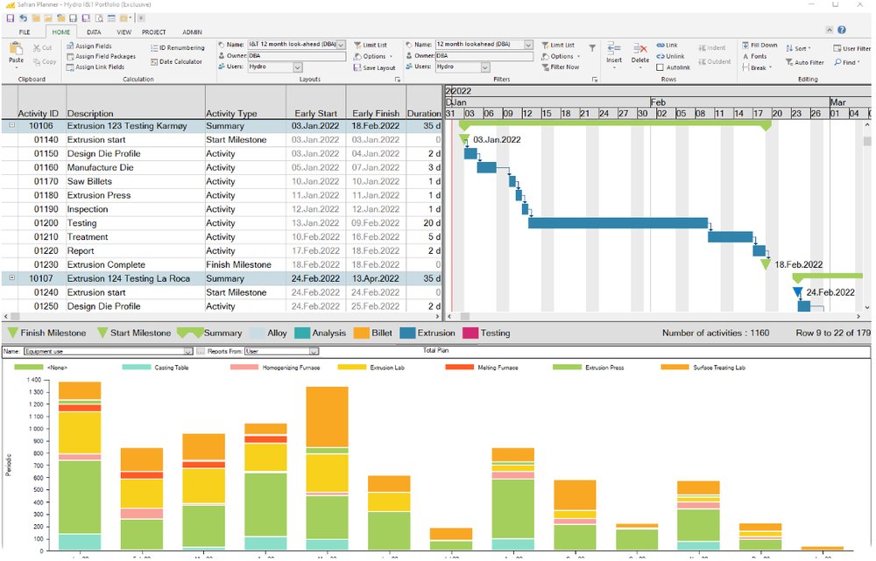
Task: Collapse the ribbon with the up arrow
Action: click(829, 30)
